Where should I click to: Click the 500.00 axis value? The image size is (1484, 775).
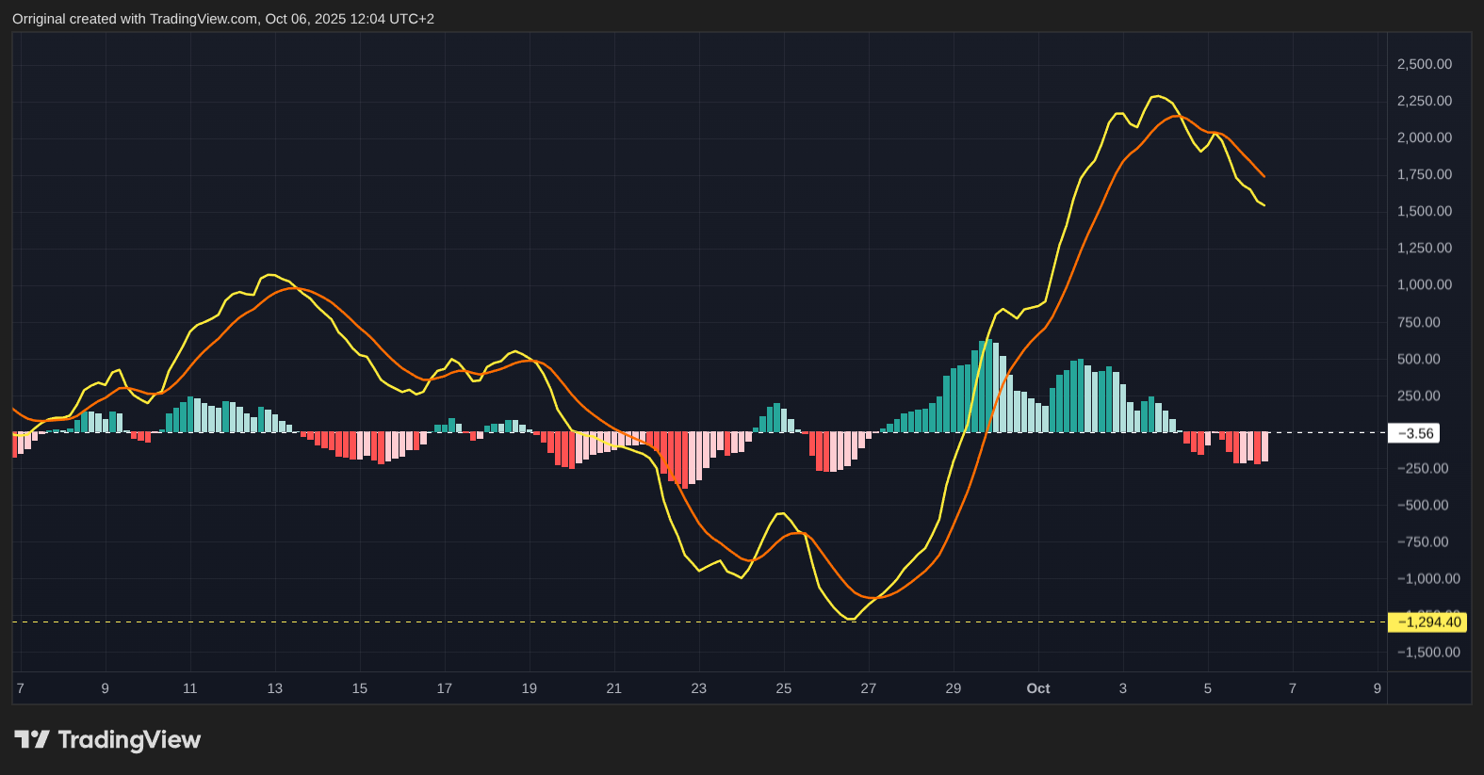point(1419,359)
